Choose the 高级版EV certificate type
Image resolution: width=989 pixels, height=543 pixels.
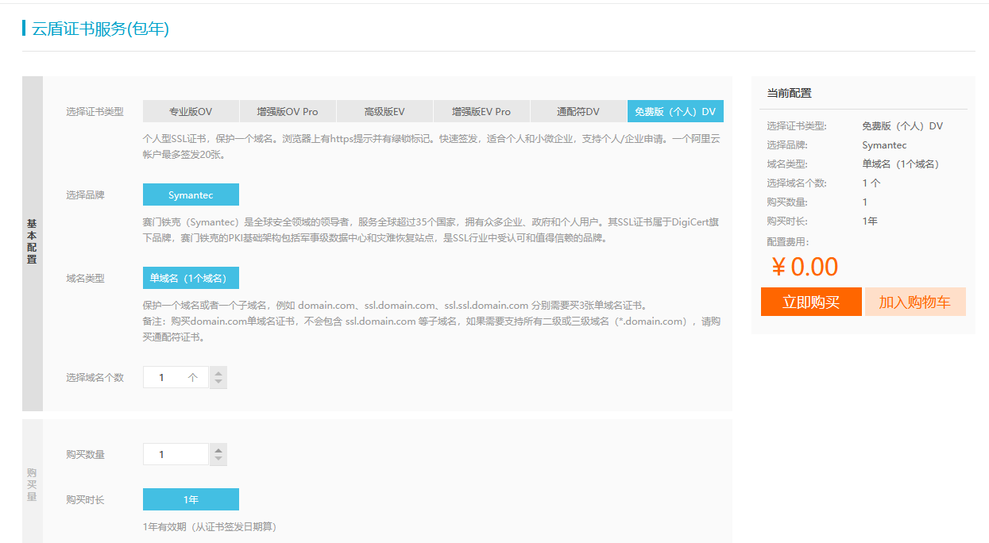pos(384,111)
